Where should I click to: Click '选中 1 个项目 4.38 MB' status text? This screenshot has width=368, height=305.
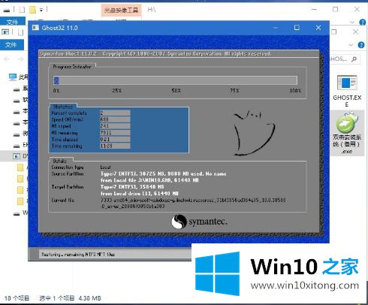[x=70, y=298]
